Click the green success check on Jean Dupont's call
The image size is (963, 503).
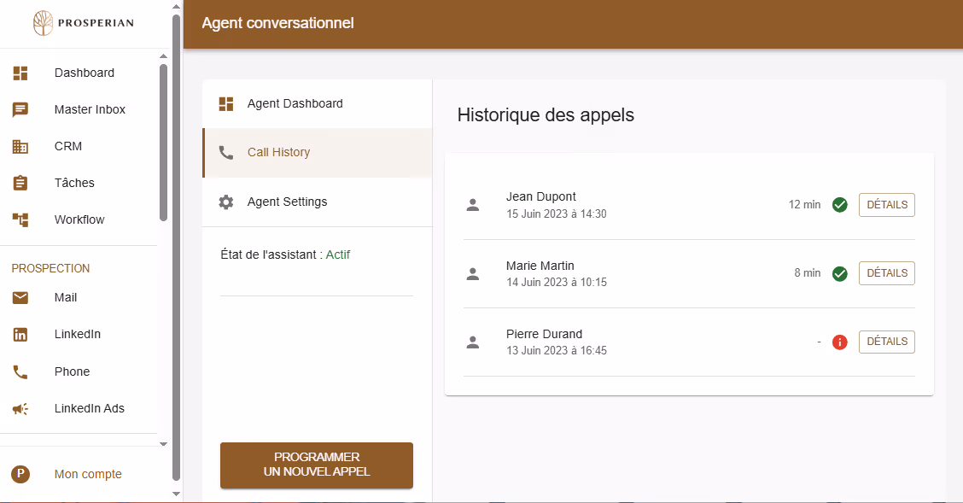(839, 205)
